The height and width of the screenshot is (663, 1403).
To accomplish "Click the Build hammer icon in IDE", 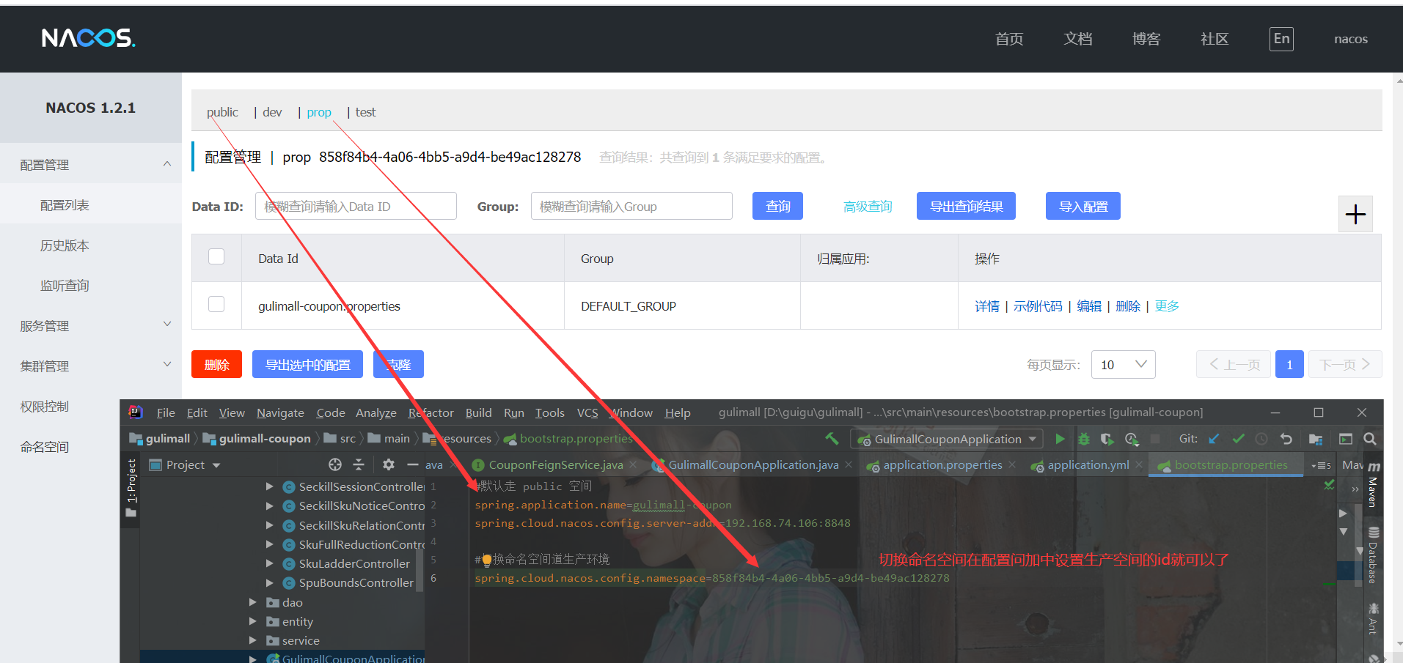I will coord(832,439).
